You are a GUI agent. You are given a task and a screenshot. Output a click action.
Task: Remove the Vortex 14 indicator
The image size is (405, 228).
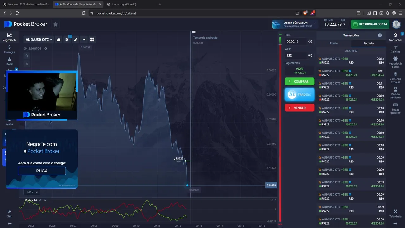45,200
